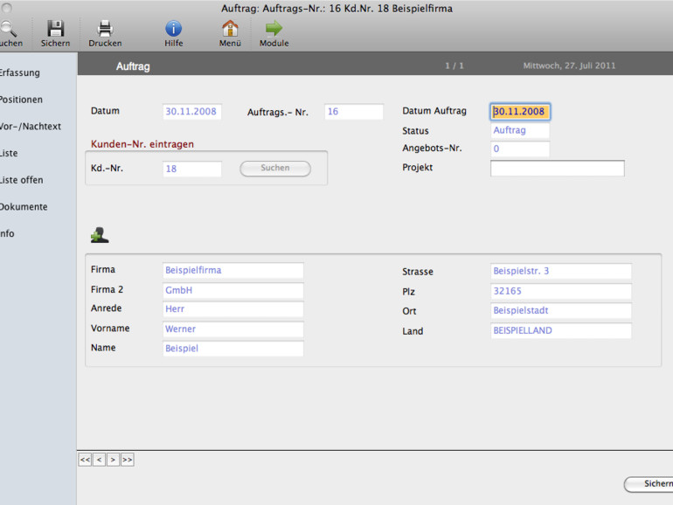Image resolution: width=673 pixels, height=505 pixels.
Task: Open Positionen in the sidebar
Action: pos(21,100)
